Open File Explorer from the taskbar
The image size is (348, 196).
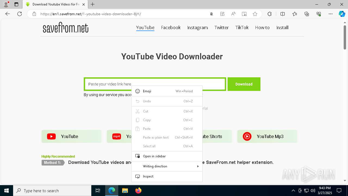pyautogui.click(x=125, y=191)
